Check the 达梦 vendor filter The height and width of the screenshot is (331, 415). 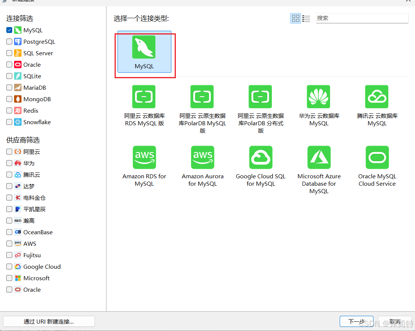[x=9, y=186]
